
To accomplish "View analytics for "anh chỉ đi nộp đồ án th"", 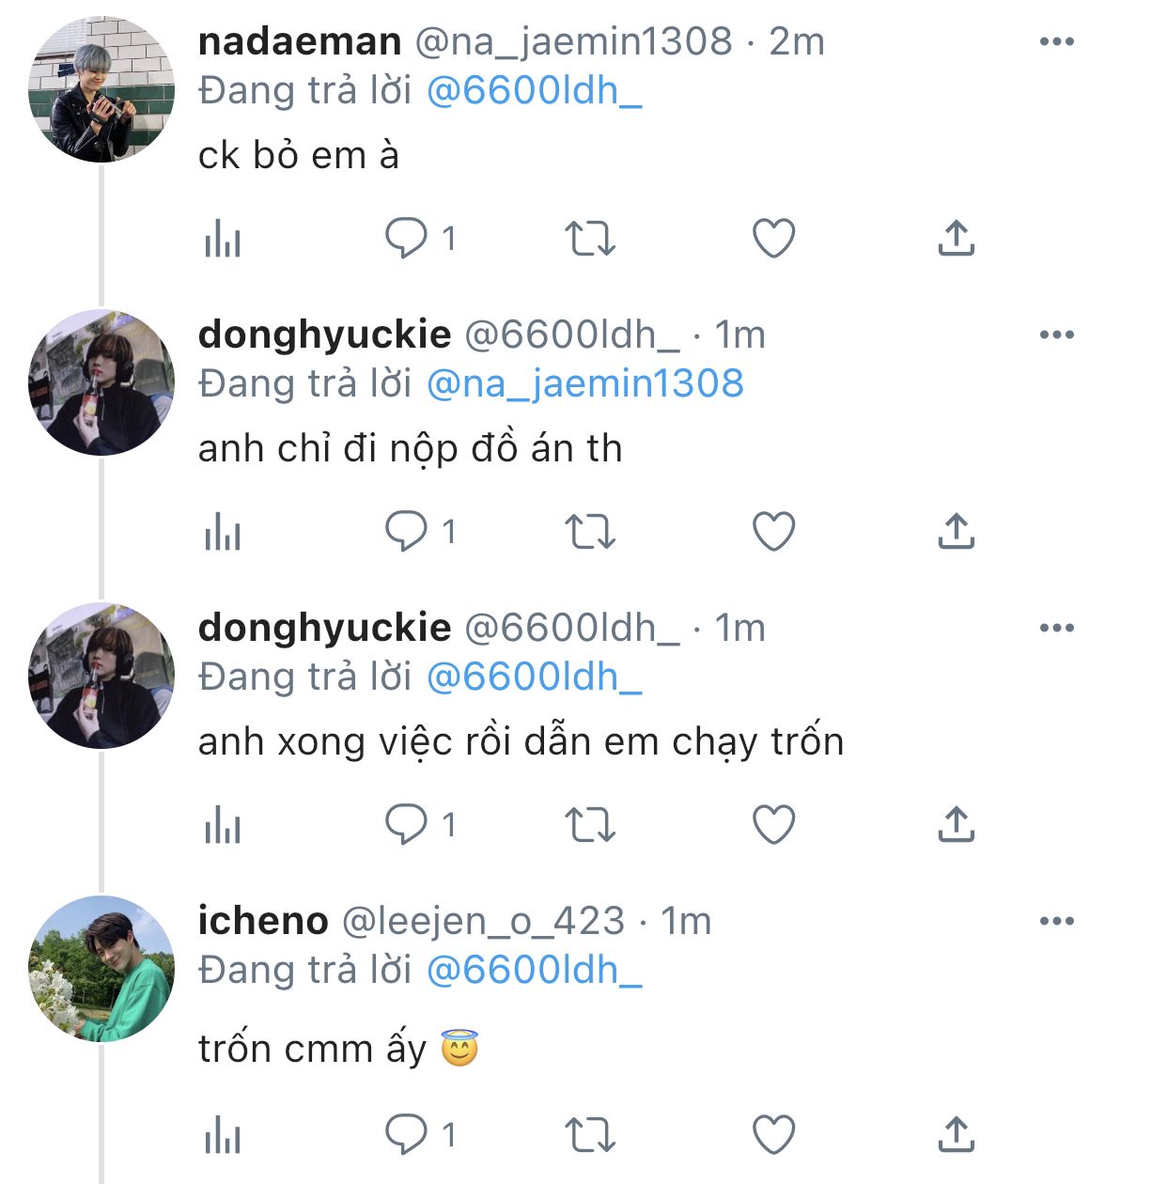I will [x=223, y=534].
